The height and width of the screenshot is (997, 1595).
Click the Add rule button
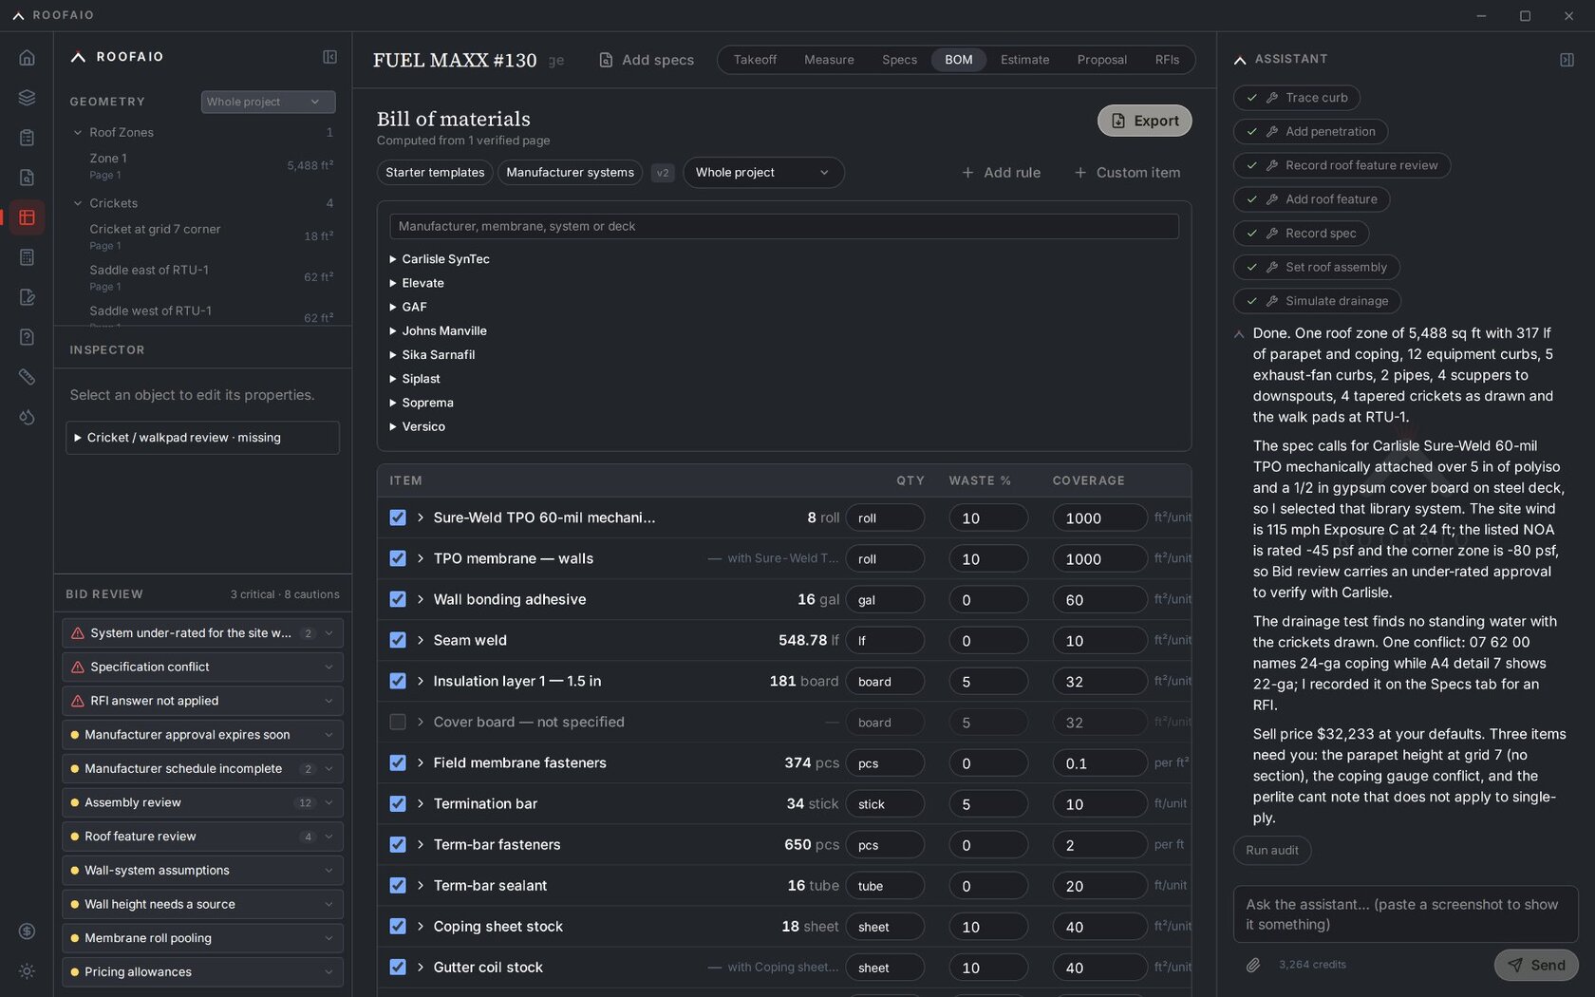pos(1001,173)
